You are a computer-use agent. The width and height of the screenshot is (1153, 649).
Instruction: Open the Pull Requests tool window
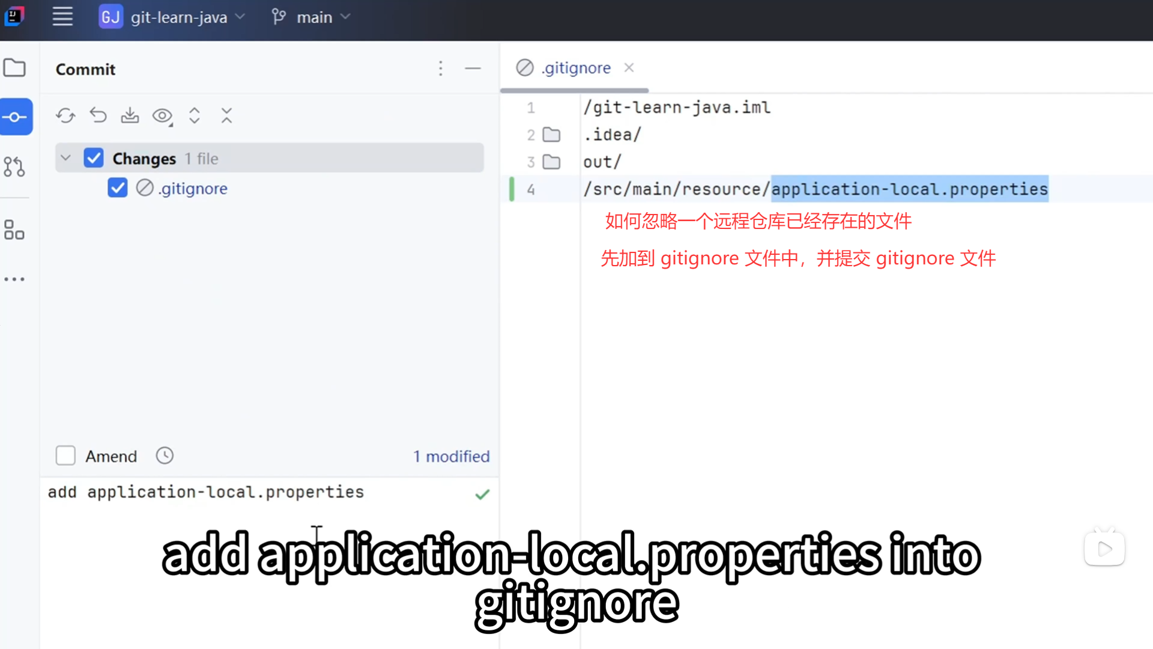tap(14, 166)
